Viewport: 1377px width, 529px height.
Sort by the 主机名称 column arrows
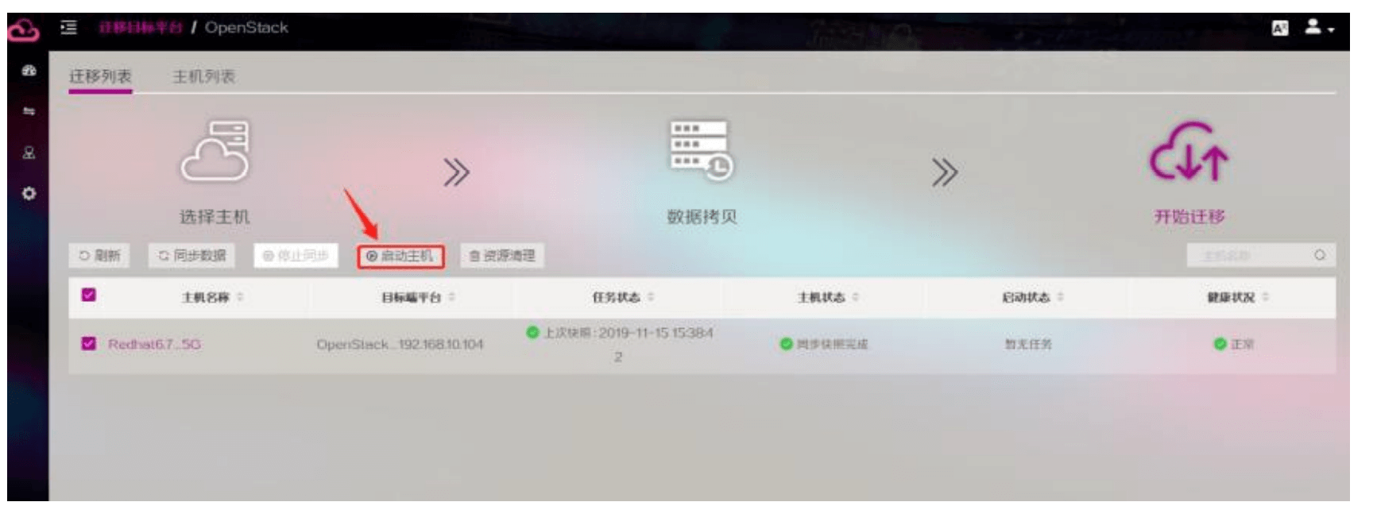pos(240,297)
